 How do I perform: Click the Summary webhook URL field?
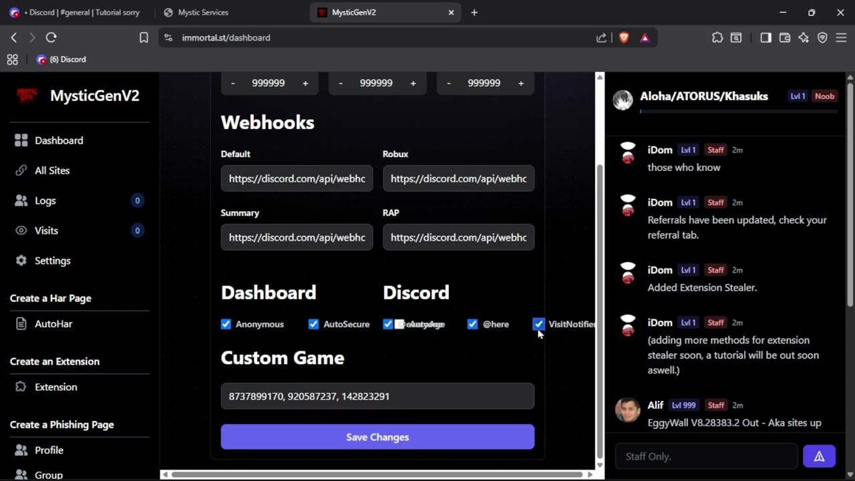297,237
